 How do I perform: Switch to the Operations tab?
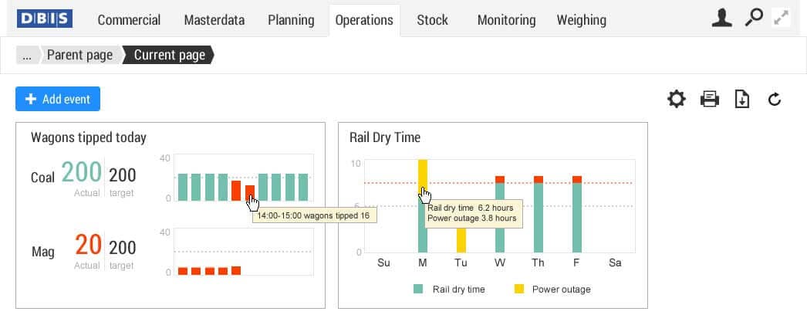[x=364, y=20]
